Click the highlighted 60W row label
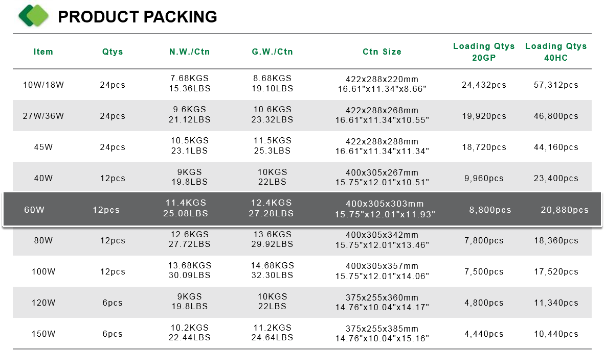The image size is (605, 350). click(x=34, y=210)
